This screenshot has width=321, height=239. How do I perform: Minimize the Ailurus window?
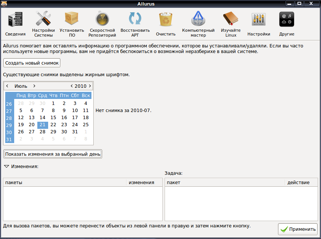click(x=289, y=3)
